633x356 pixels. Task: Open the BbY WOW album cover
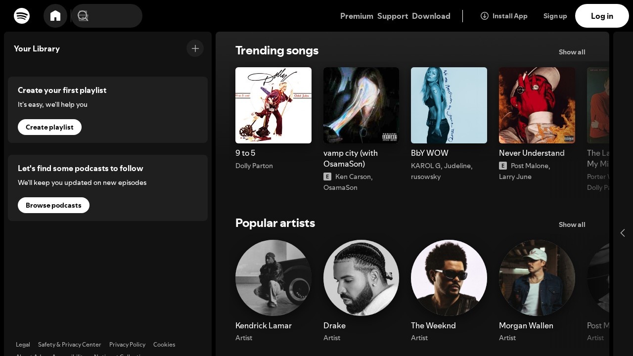coord(449,105)
